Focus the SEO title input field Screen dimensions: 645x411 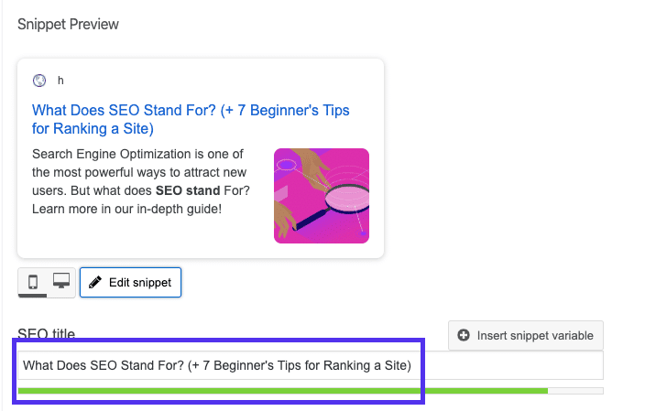310,365
